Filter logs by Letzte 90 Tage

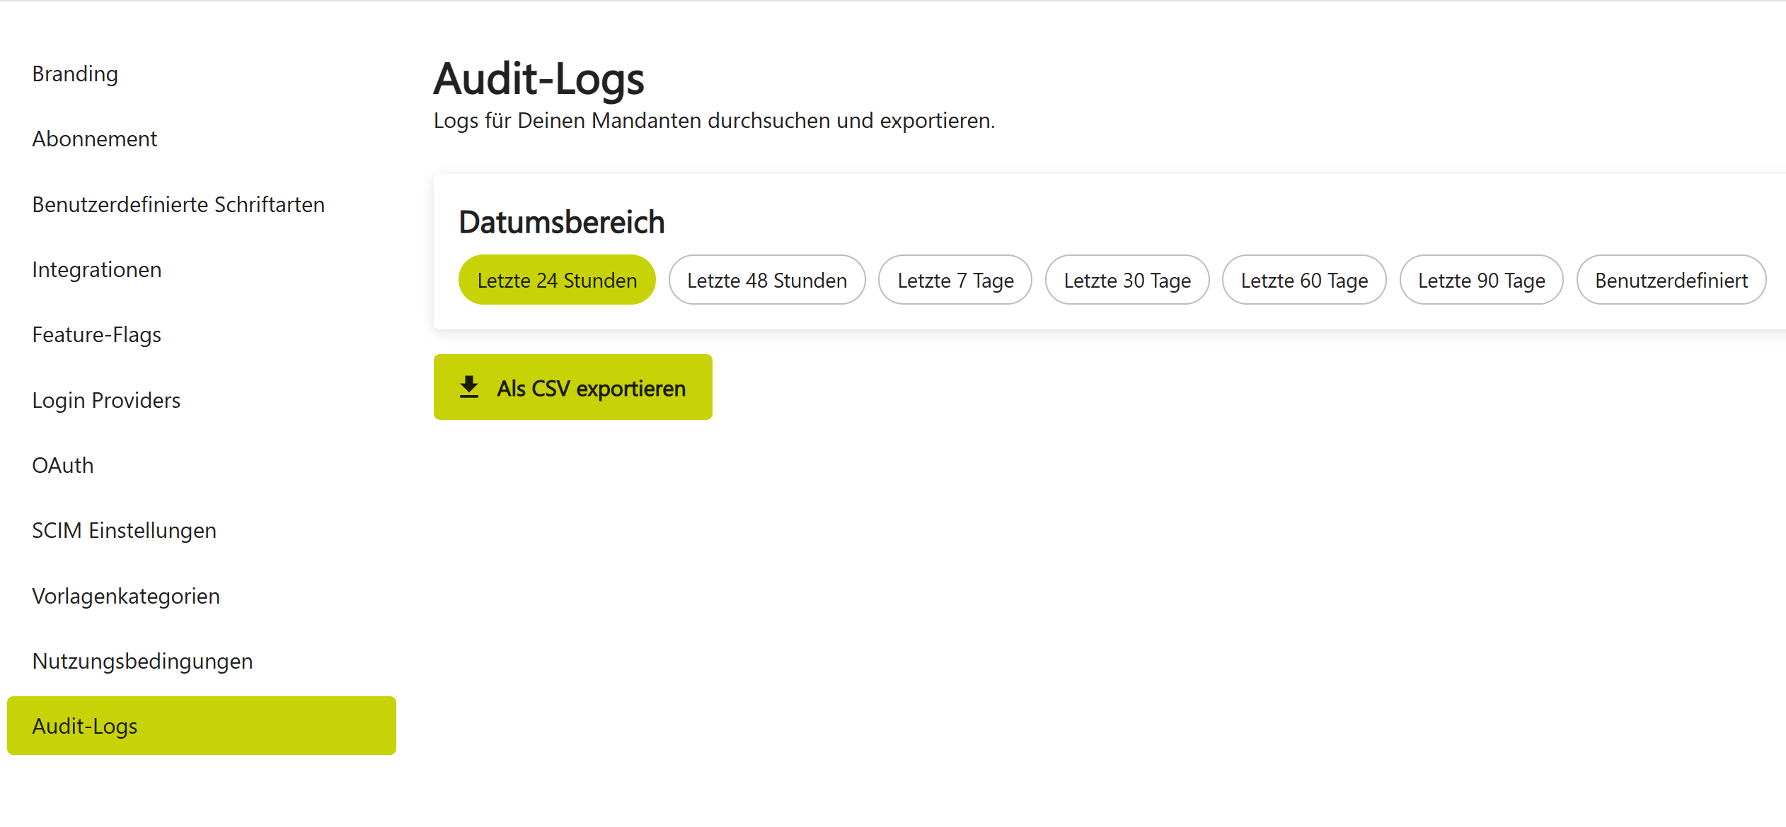1480,281
